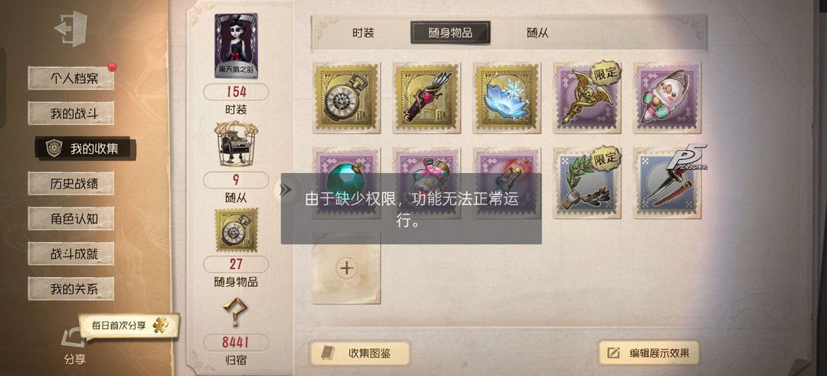Viewport: 827px width, 376px height.
Task: Switch to the 时装 tab
Action: click(364, 33)
